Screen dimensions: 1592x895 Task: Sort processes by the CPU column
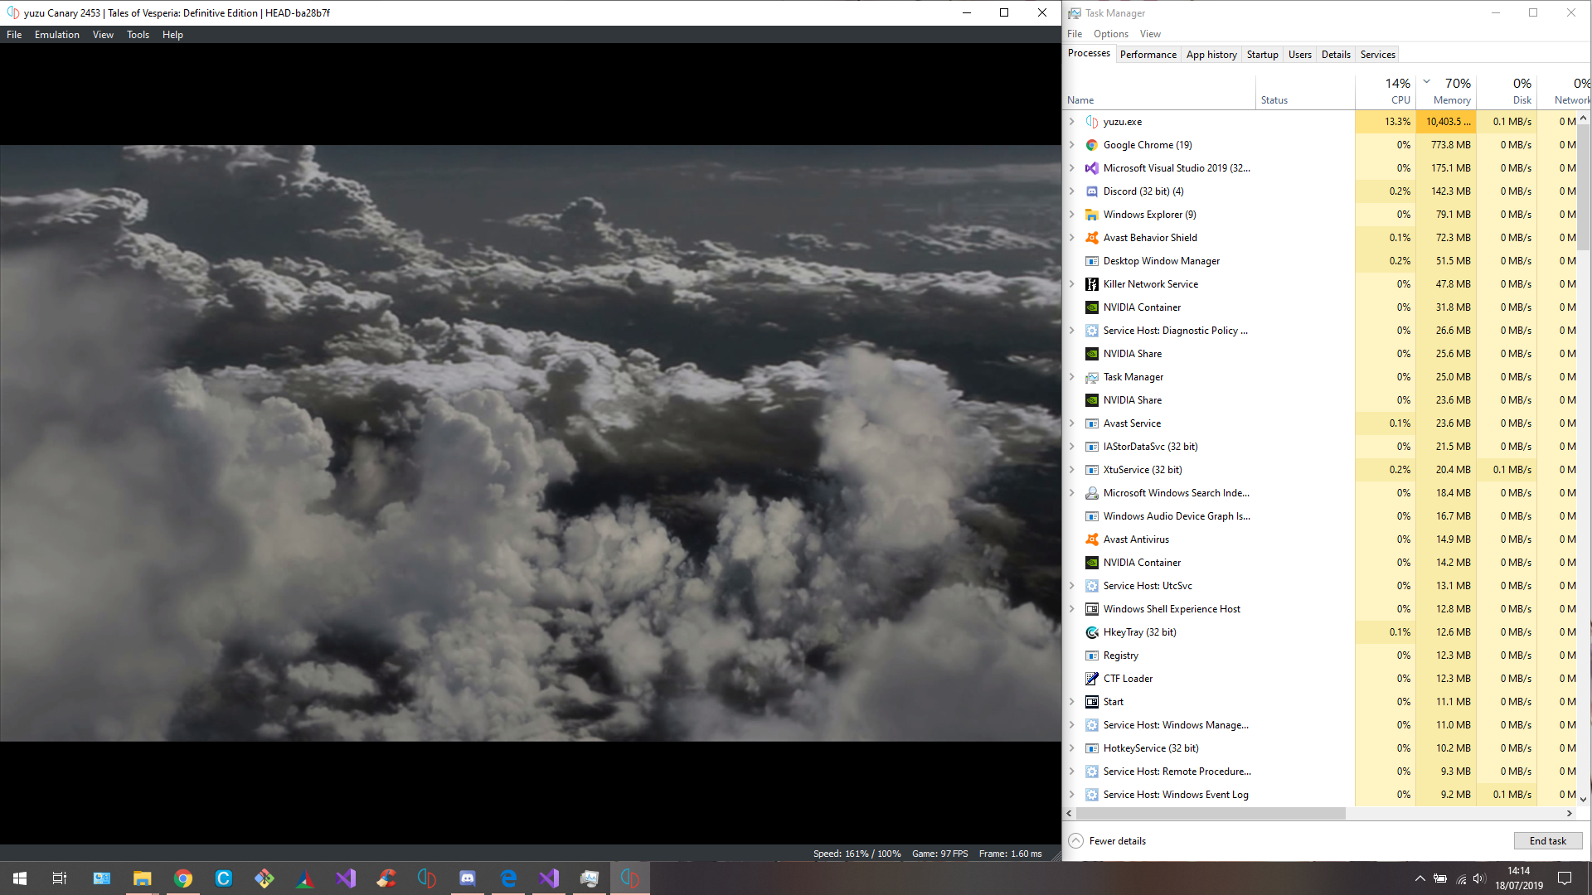tap(1386, 91)
